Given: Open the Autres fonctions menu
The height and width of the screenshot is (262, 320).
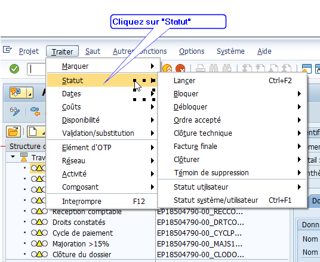Looking at the screenshot, I should [140, 51].
